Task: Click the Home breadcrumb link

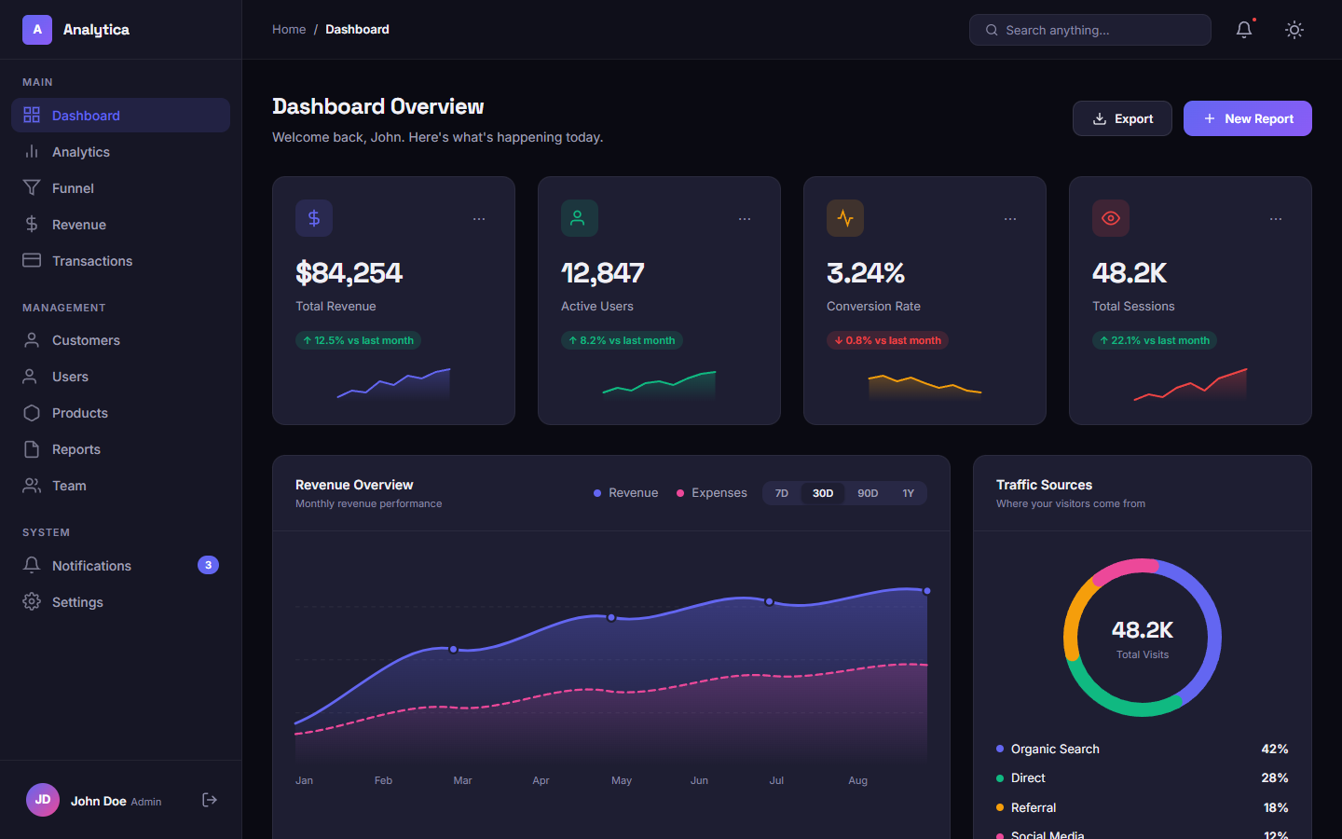Action: [x=289, y=30]
